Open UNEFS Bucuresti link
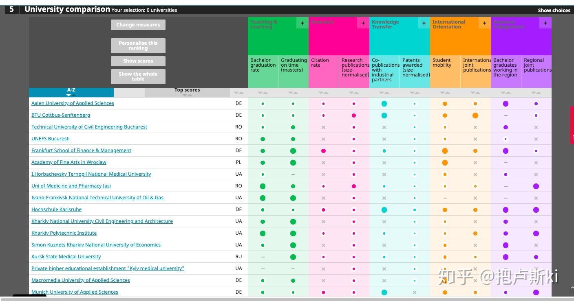The height and width of the screenshot is (301, 574). [51, 139]
